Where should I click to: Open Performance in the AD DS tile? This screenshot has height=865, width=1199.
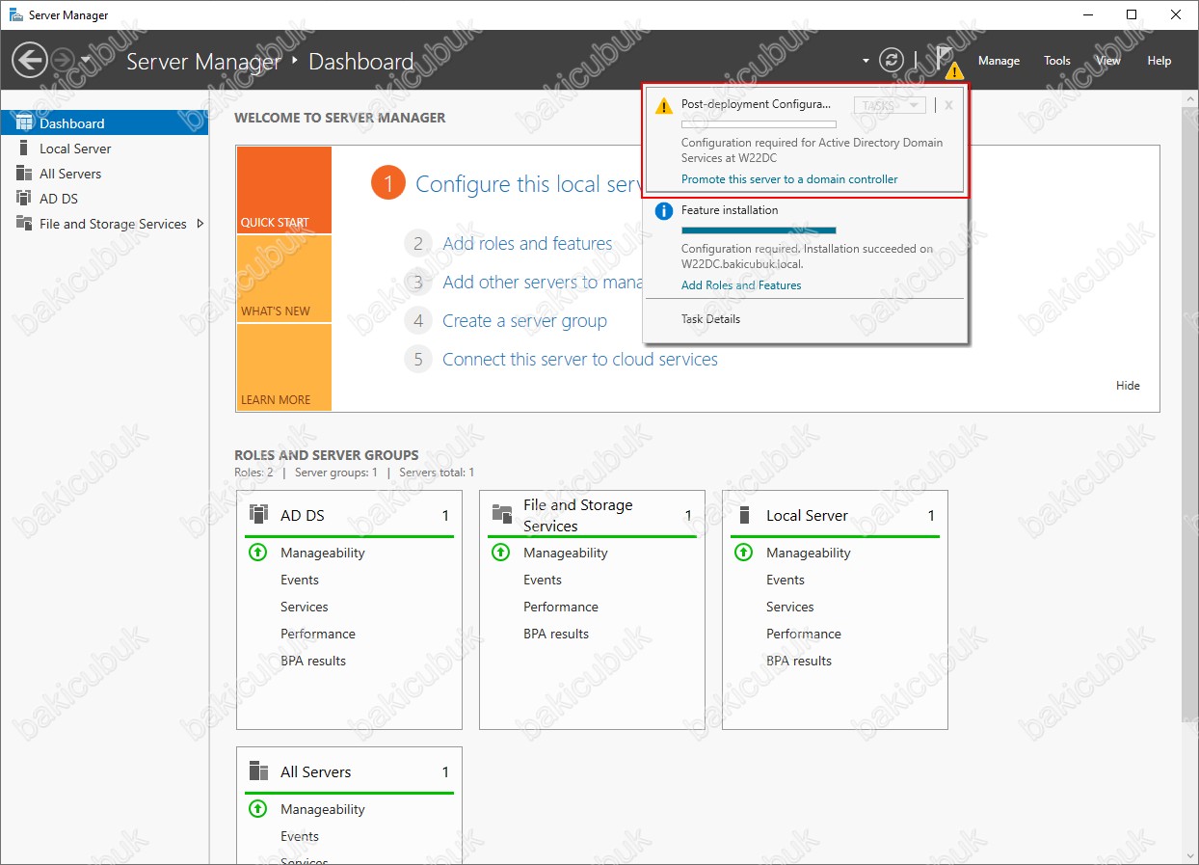tap(318, 634)
